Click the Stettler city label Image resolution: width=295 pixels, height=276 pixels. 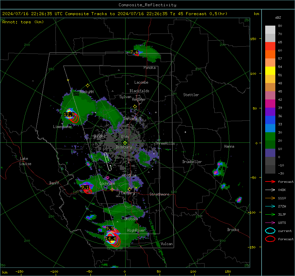point(191,95)
